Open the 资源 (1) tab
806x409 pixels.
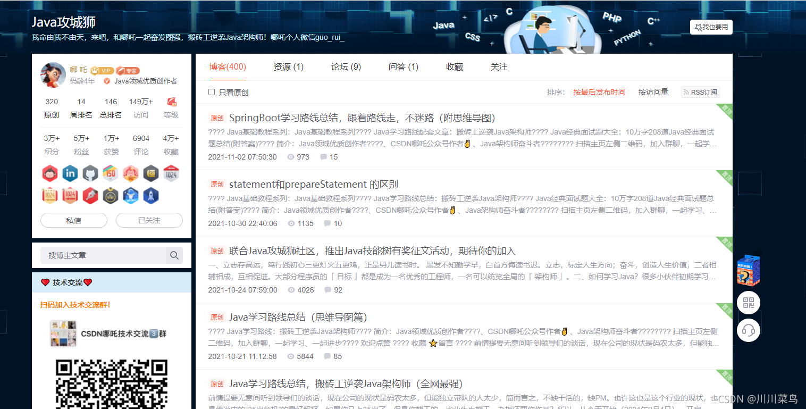tap(288, 67)
